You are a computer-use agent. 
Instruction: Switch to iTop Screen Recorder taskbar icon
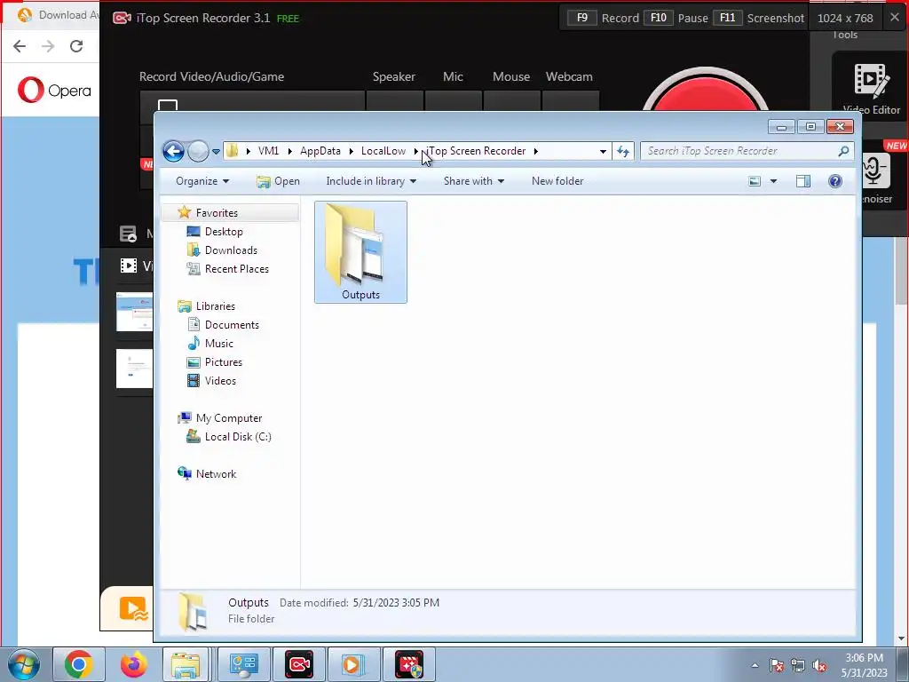(299, 664)
